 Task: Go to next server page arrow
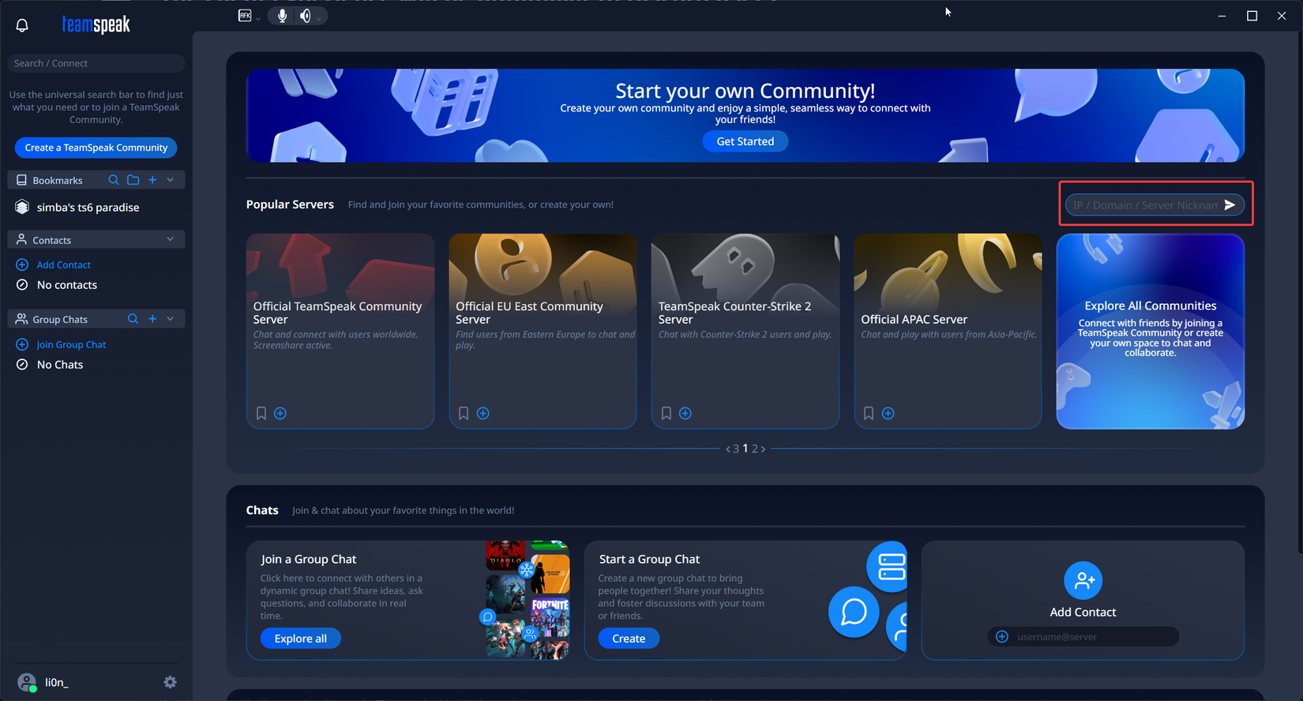click(763, 449)
